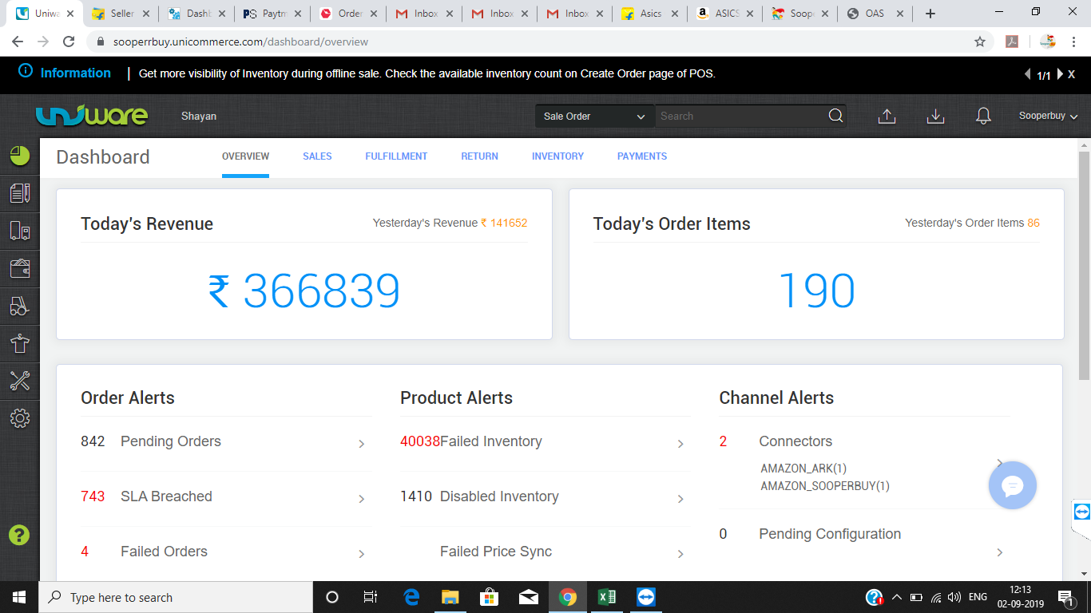Click the wrench tools sidebar icon

tap(20, 381)
